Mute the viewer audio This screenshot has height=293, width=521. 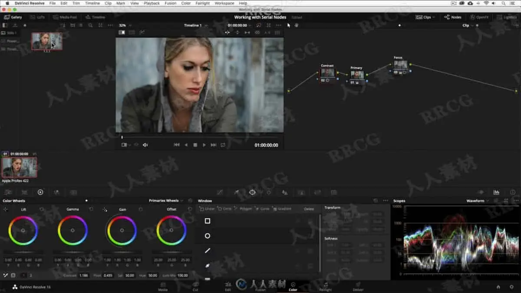145,145
